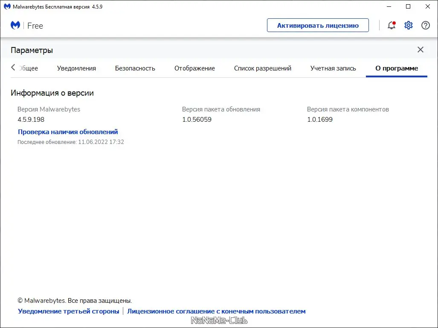The height and width of the screenshot is (328, 438).
Task: Click the Последнее обновление date text
Action: coord(71,142)
